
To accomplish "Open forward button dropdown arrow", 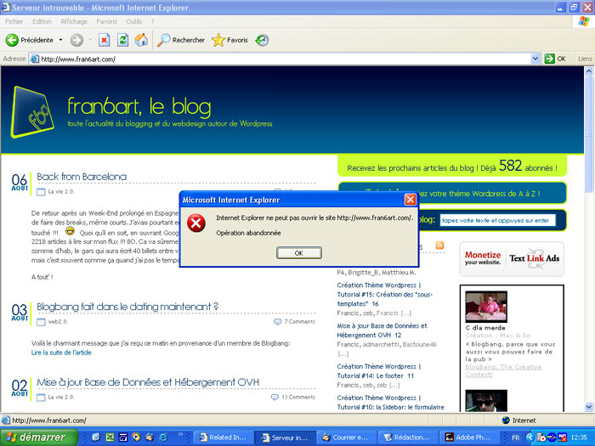I will pyautogui.click(x=90, y=40).
